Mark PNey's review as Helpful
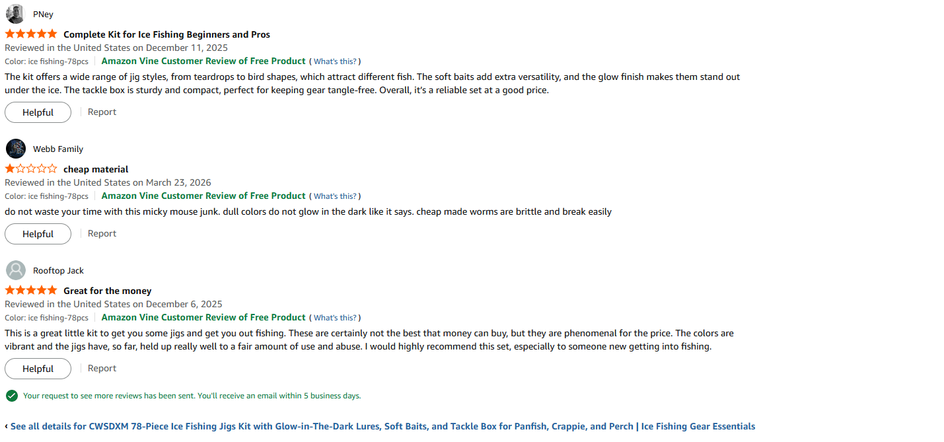Viewport: 944px width, 442px height. coord(38,112)
